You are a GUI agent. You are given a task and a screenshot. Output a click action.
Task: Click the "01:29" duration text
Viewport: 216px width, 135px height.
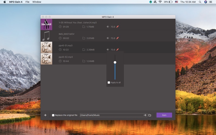[x=66, y=27]
